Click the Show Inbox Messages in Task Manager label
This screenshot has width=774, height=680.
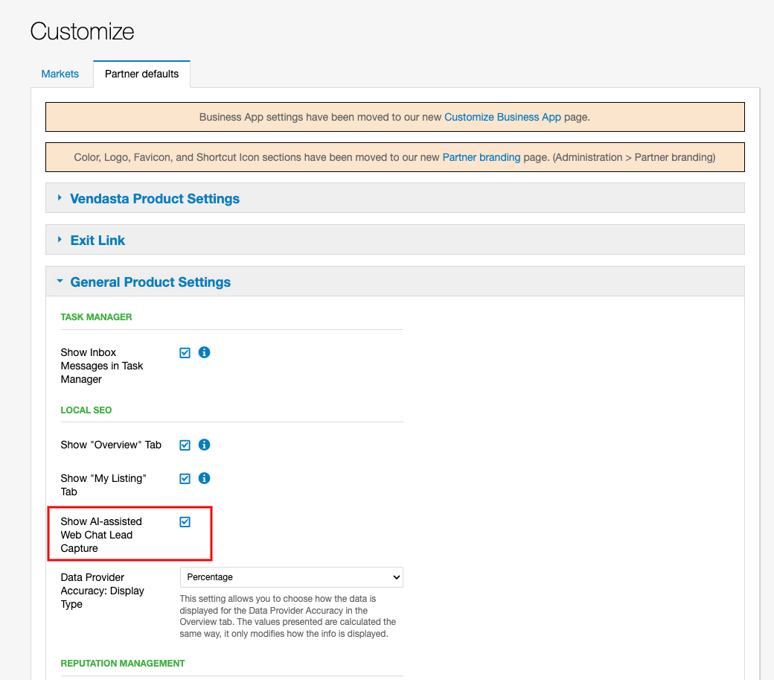(x=102, y=366)
